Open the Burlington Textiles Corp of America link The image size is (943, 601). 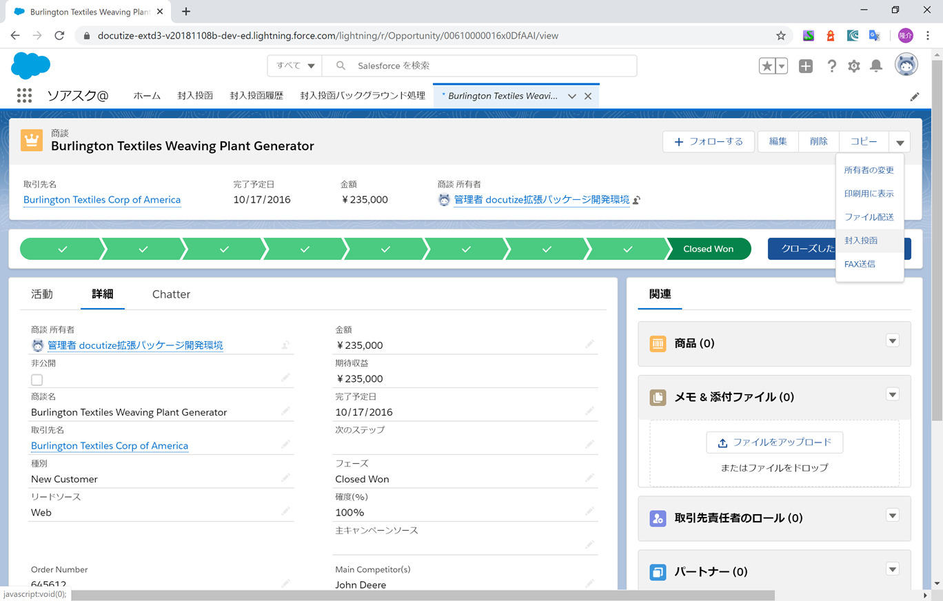102,200
